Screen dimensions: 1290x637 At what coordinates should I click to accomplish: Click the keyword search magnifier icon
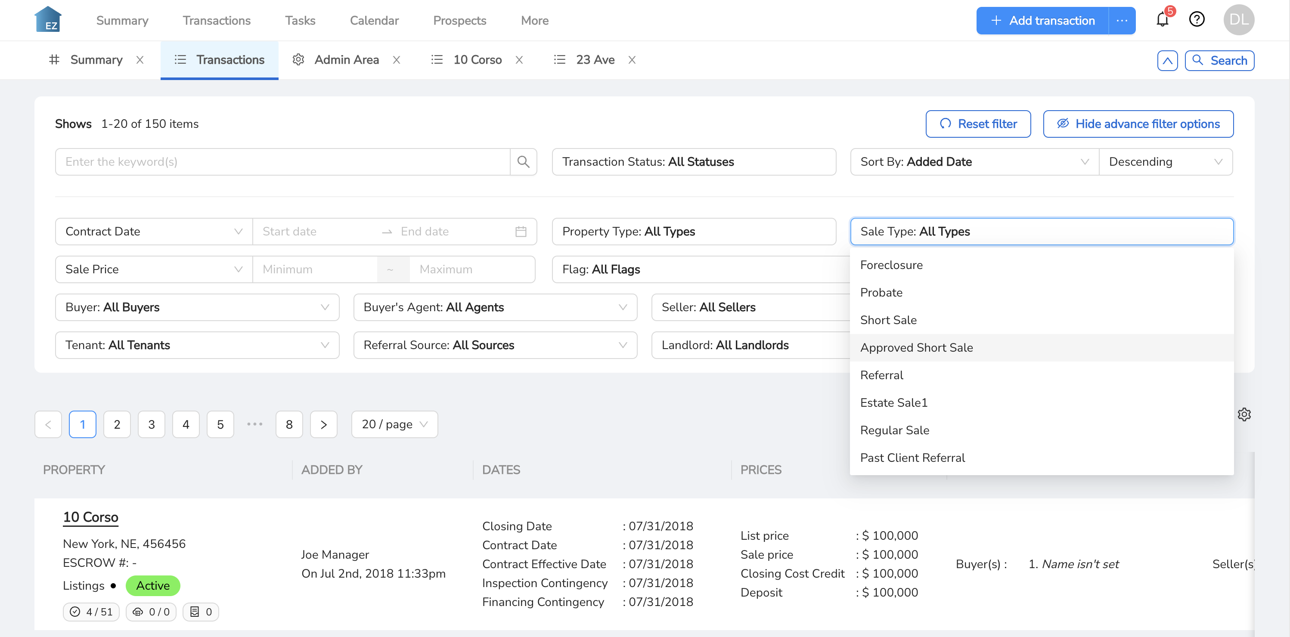tap(523, 162)
